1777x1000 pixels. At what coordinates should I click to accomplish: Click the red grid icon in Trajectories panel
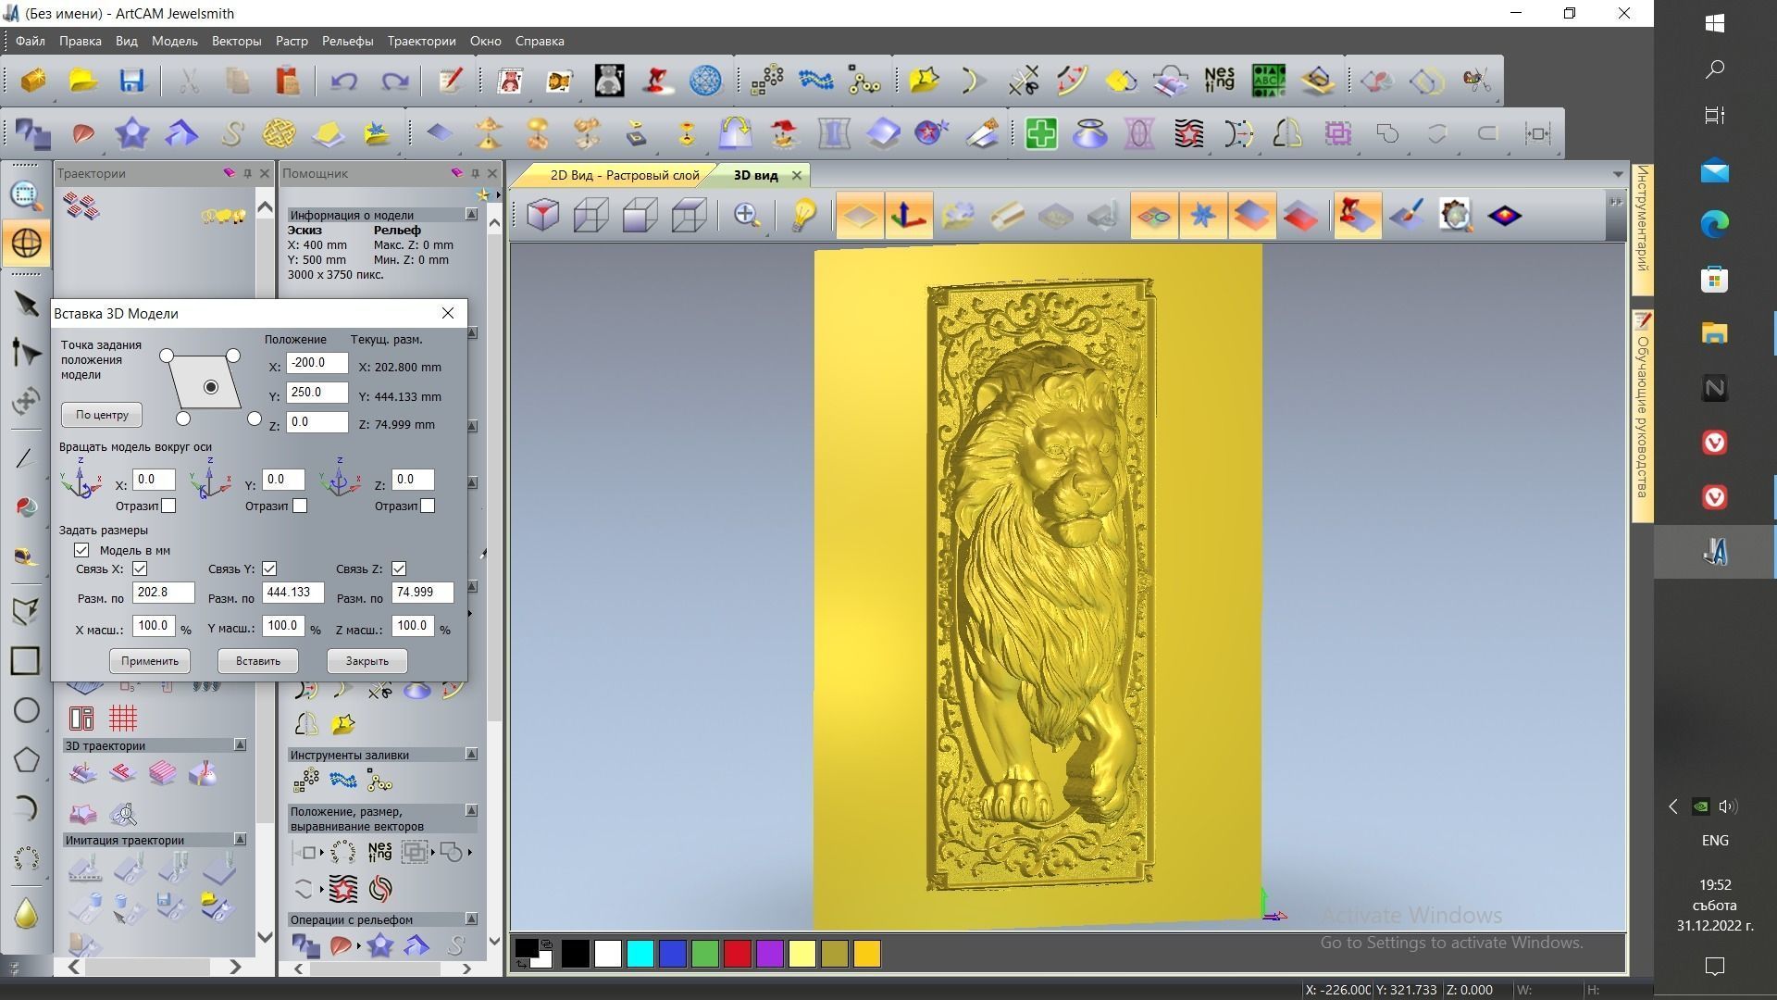coord(123,718)
